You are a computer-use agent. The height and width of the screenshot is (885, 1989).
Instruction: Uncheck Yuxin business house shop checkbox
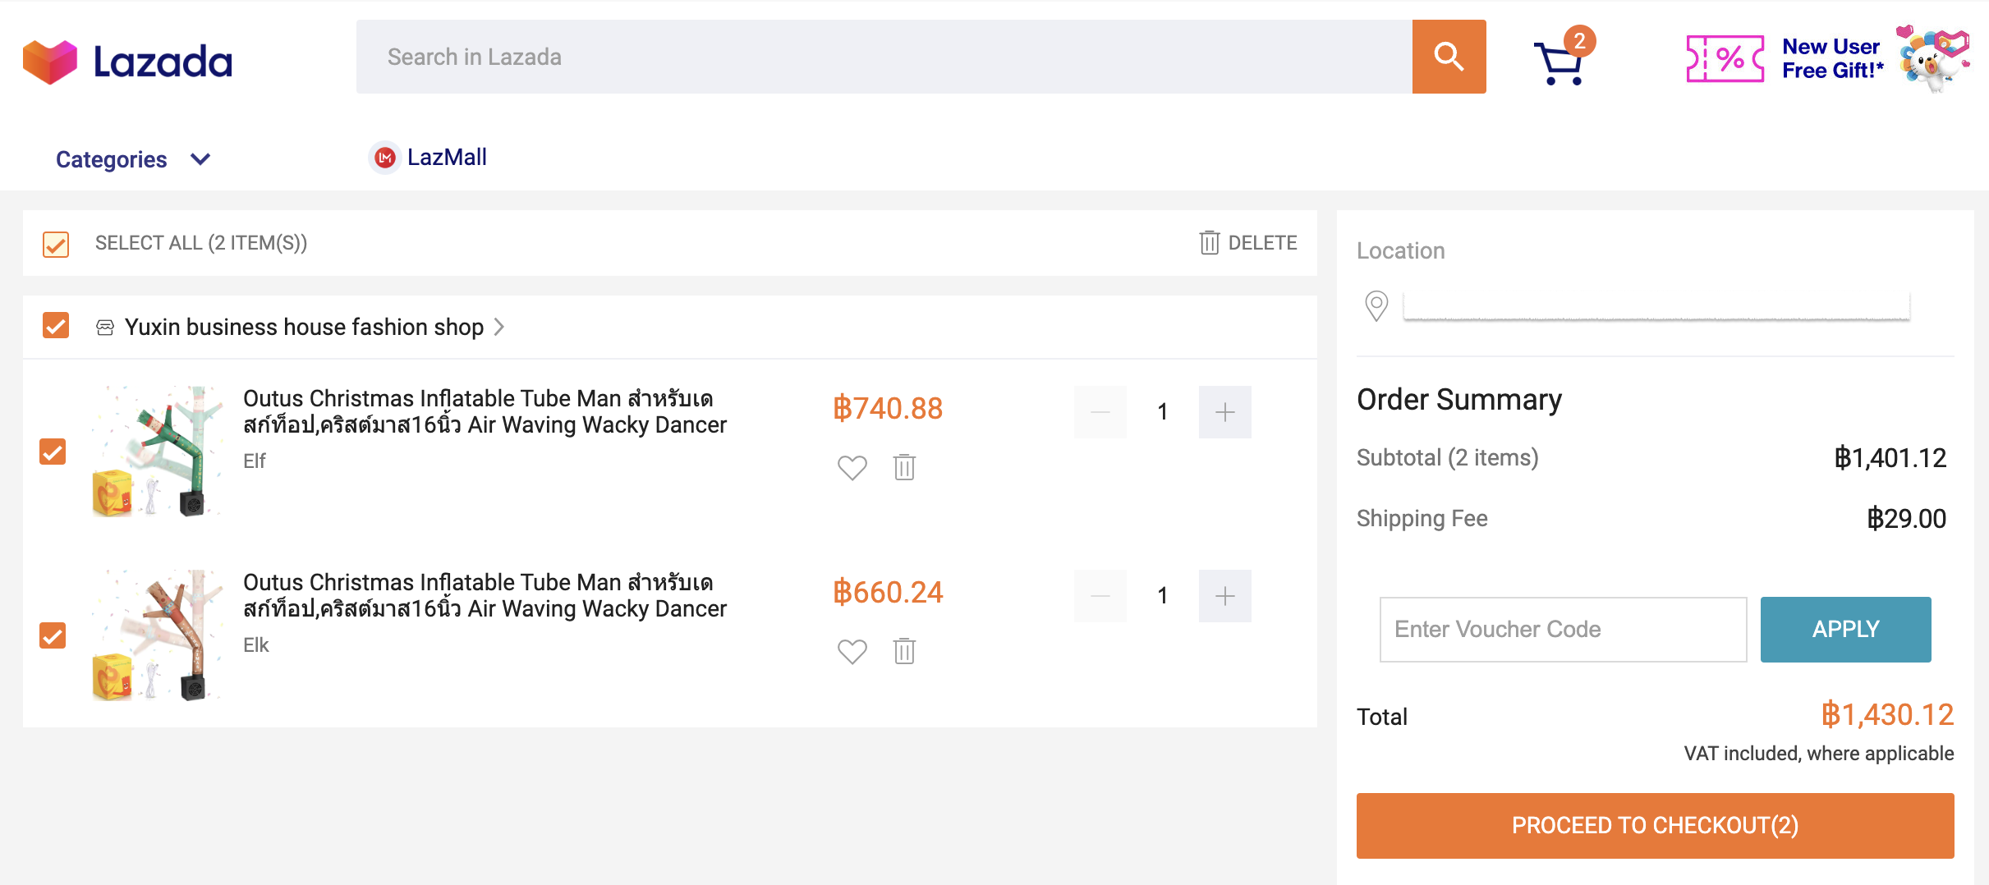click(56, 326)
